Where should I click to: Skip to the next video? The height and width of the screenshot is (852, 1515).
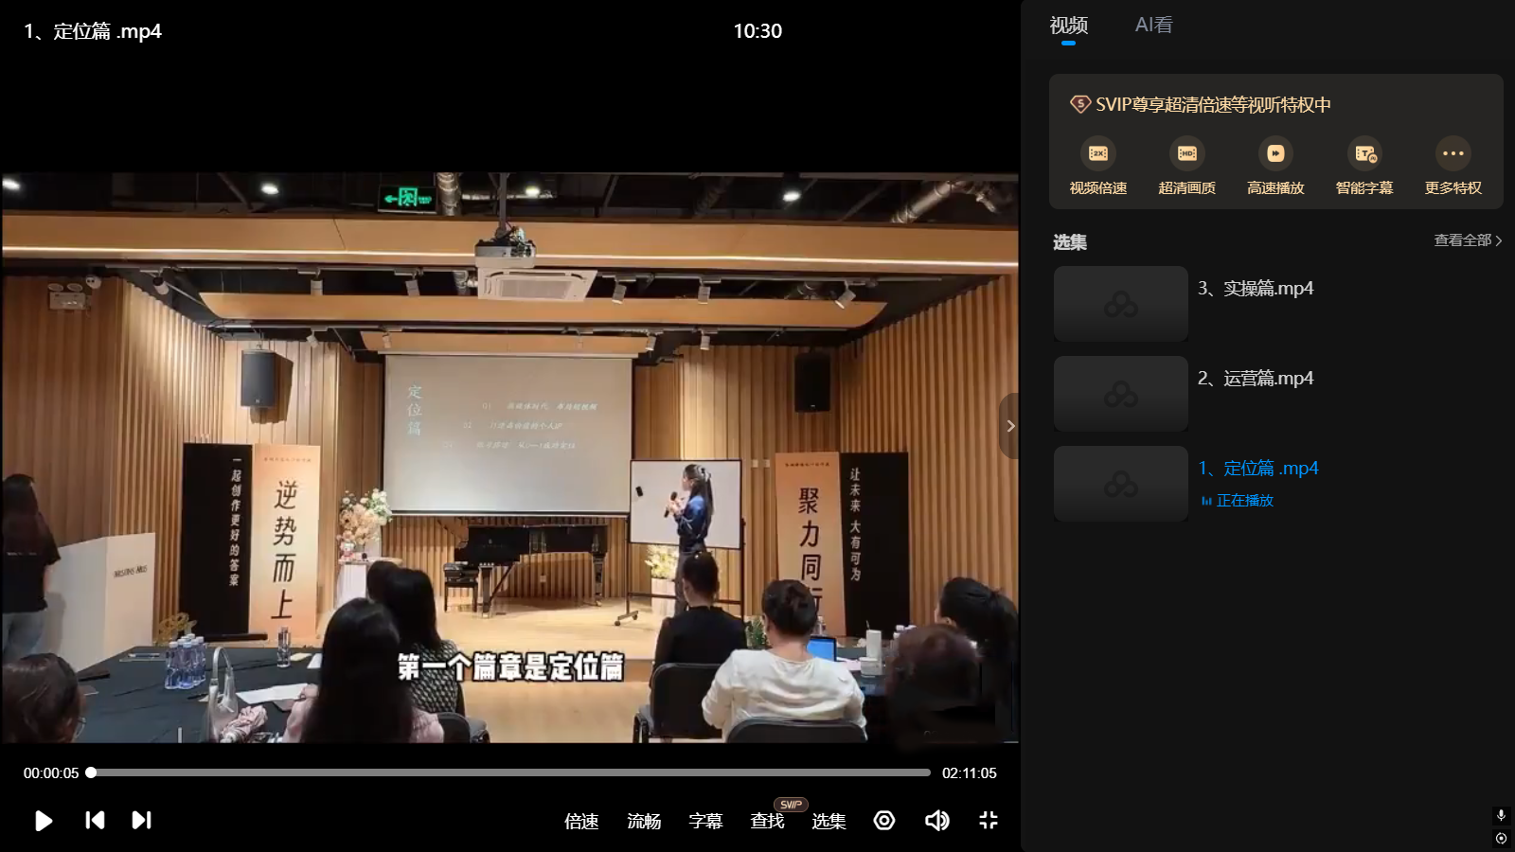pos(141,820)
